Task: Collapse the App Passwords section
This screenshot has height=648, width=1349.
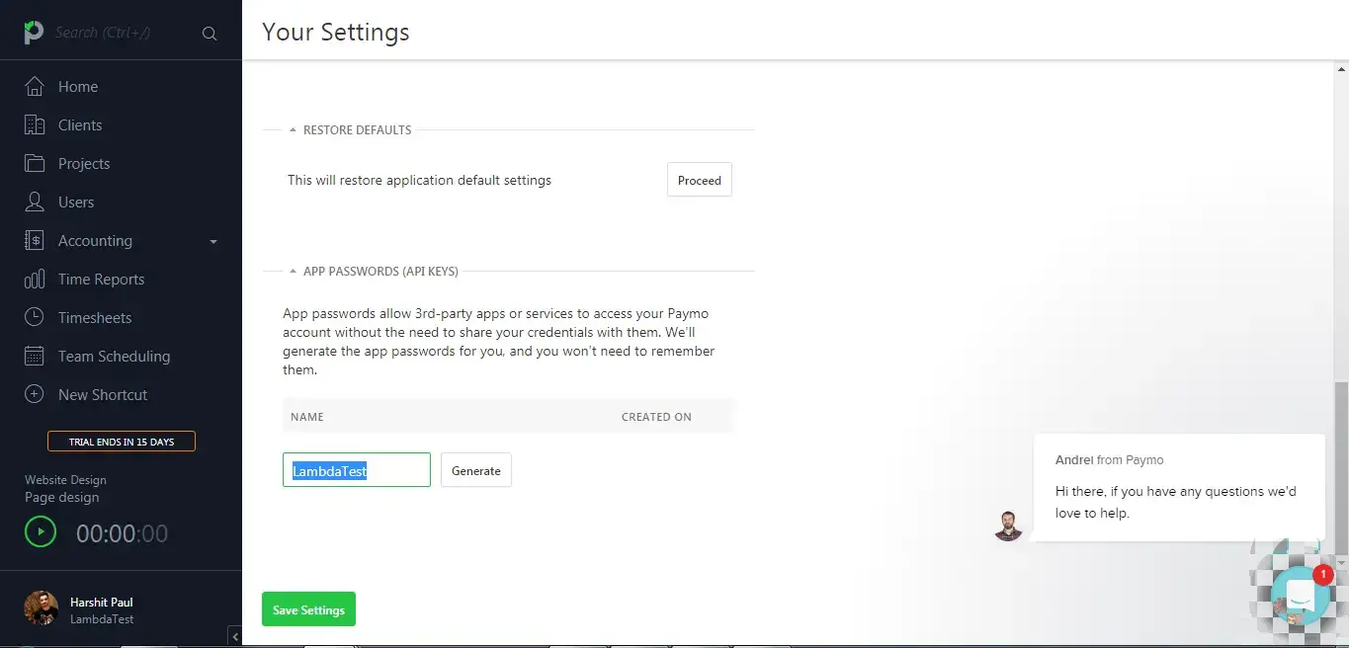Action: pyautogui.click(x=293, y=270)
